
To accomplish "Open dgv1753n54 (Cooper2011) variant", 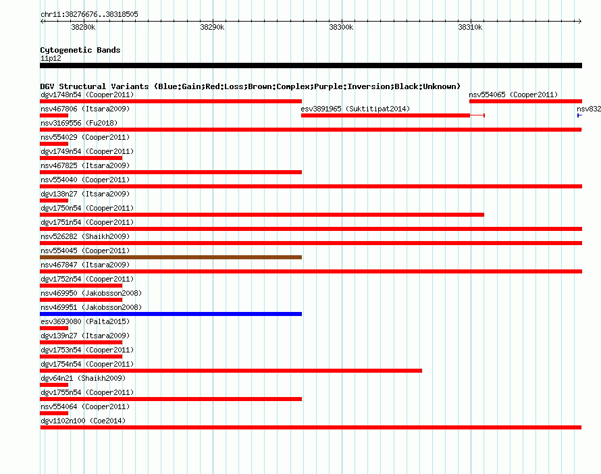I will point(87,350).
